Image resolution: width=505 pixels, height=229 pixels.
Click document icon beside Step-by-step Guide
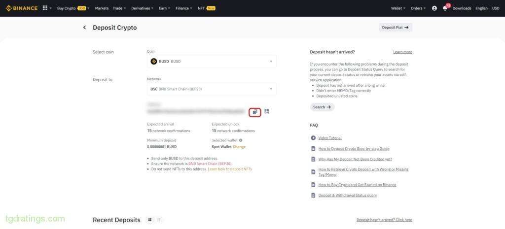pos(313,149)
